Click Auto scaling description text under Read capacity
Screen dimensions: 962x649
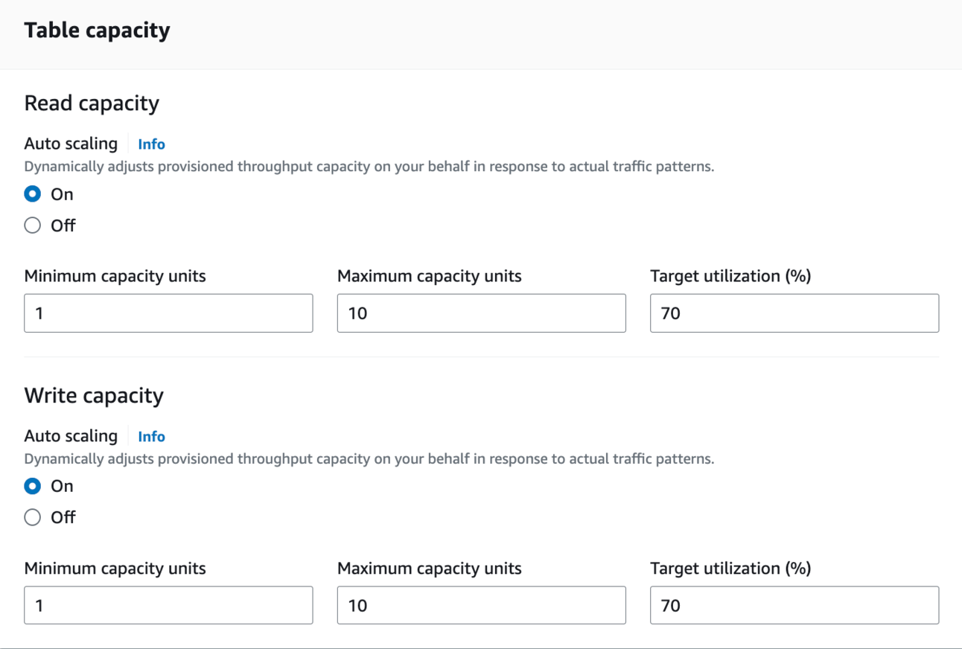(369, 167)
